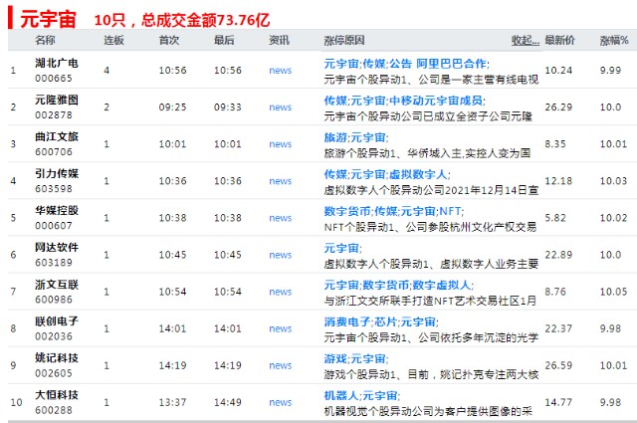Click the 元宇宙 tag for 网达软件
637x423 pixels.
point(341,248)
